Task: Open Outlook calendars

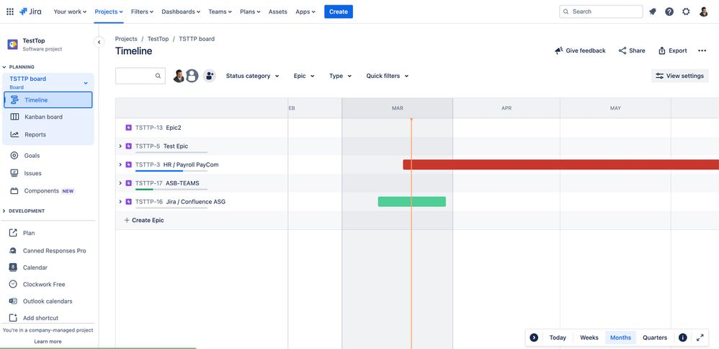Action: tap(48, 301)
